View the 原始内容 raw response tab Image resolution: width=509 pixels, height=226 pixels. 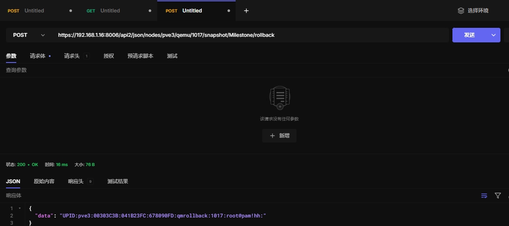44,181
